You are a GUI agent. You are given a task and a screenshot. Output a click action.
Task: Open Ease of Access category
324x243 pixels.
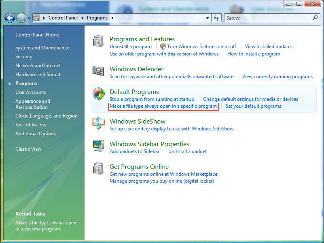[x=31, y=125]
